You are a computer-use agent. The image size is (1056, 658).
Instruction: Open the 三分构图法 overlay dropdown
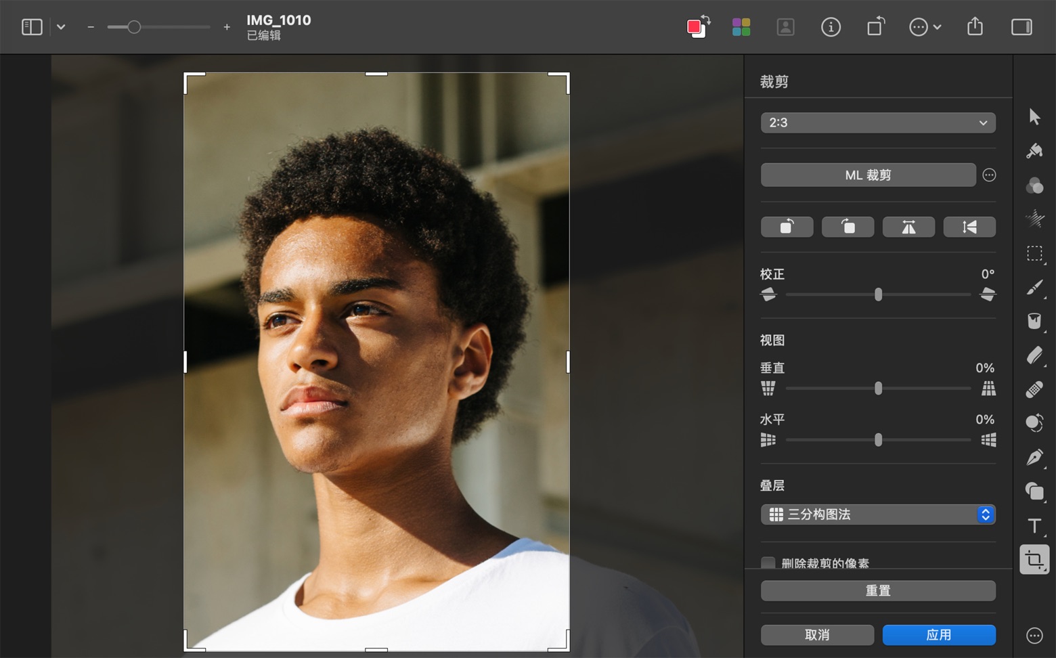click(878, 514)
